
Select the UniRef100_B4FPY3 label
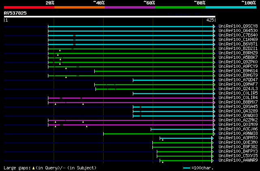tap(238, 152)
